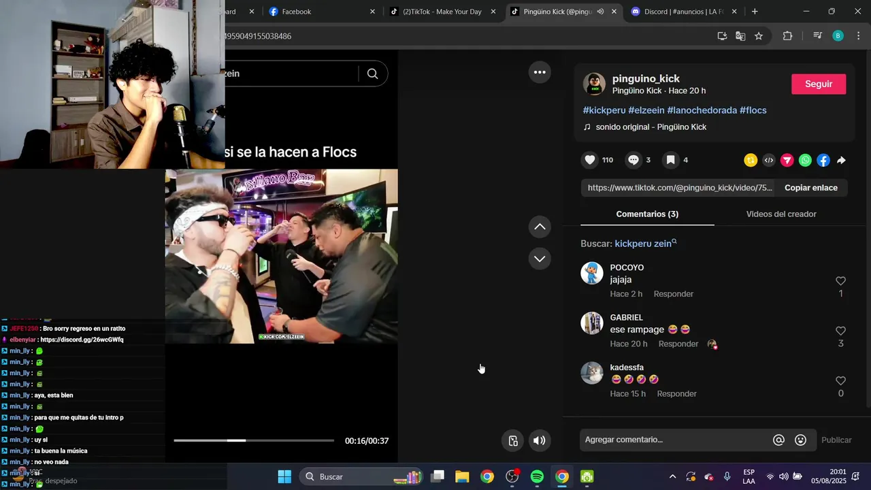Share the video to Facebook
Viewport: 871px width, 490px height.
[823, 161]
